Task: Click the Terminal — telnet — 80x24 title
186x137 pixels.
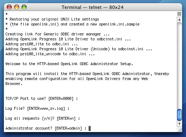Action: (92, 7)
